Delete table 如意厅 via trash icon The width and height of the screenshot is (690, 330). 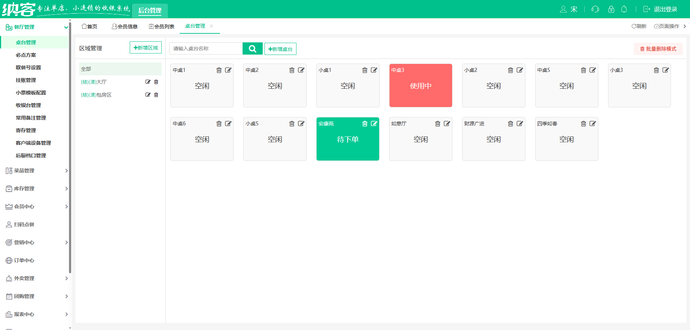pyautogui.click(x=438, y=124)
